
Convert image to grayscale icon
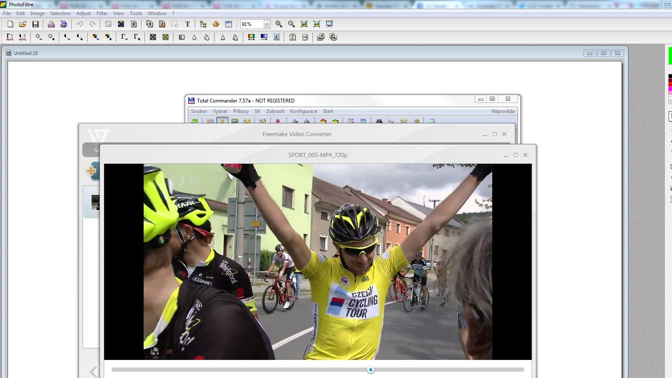point(153,37)
